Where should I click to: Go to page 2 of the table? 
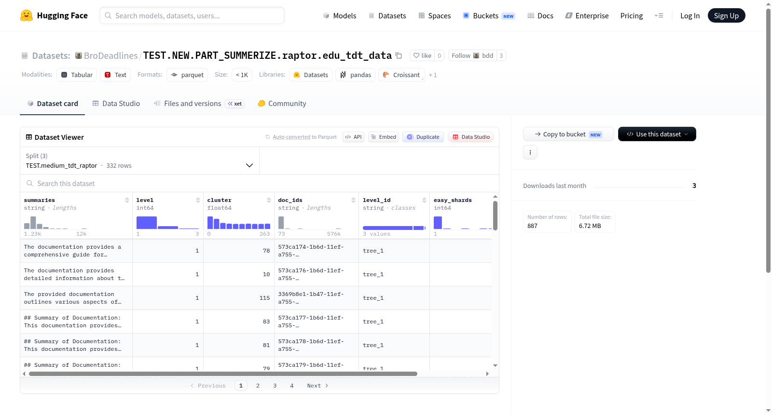(258, 386)
